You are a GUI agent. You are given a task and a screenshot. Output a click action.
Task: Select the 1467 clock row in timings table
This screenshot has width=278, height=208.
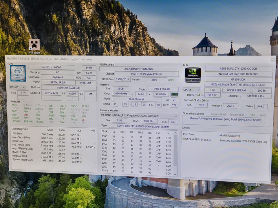(x=136, y=145)
